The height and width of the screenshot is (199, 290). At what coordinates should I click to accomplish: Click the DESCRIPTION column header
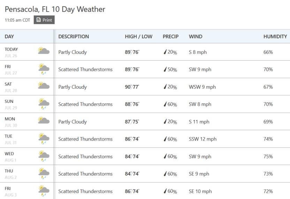coord(74,37)
